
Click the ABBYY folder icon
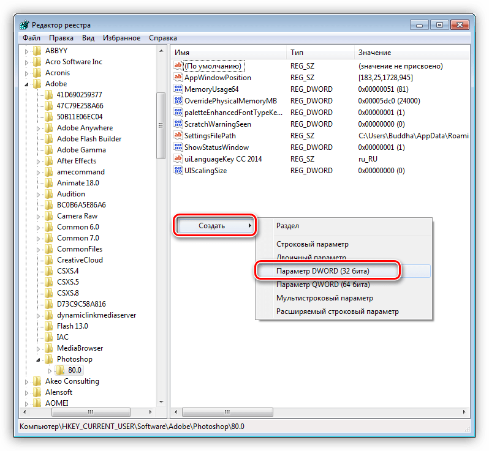37,50
